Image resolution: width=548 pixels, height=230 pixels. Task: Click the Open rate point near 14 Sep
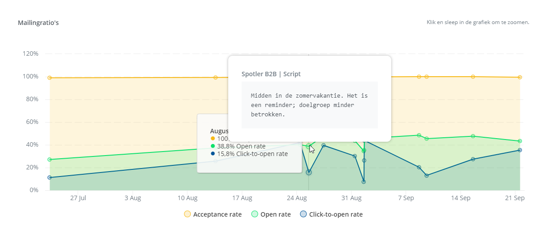click(473, 136)
